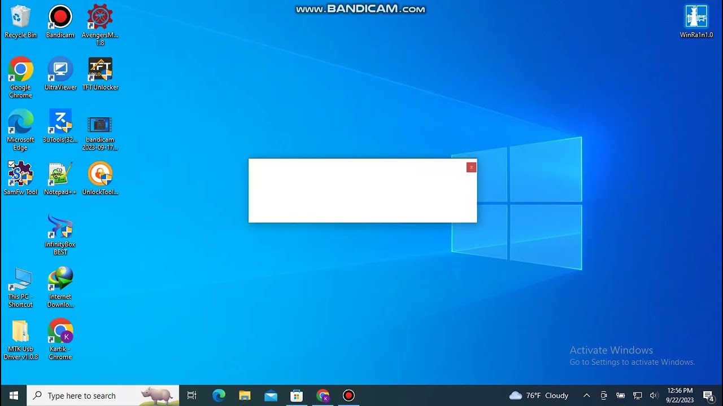Show hidden system tray icons
This screenshot has height=406, width=723.
pyautogui.click(x=586, y=395)
